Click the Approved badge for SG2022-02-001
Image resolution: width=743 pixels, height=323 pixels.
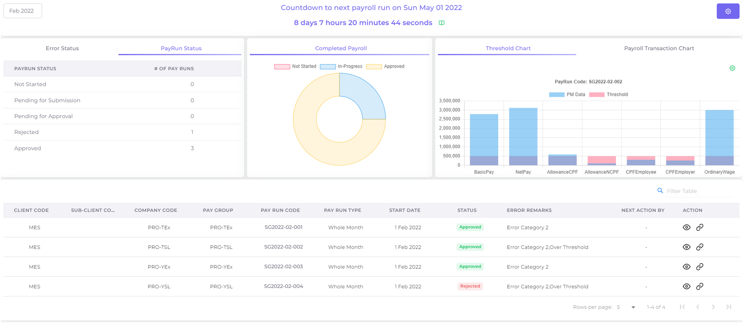pyautogui.click(x=470, y=227)
